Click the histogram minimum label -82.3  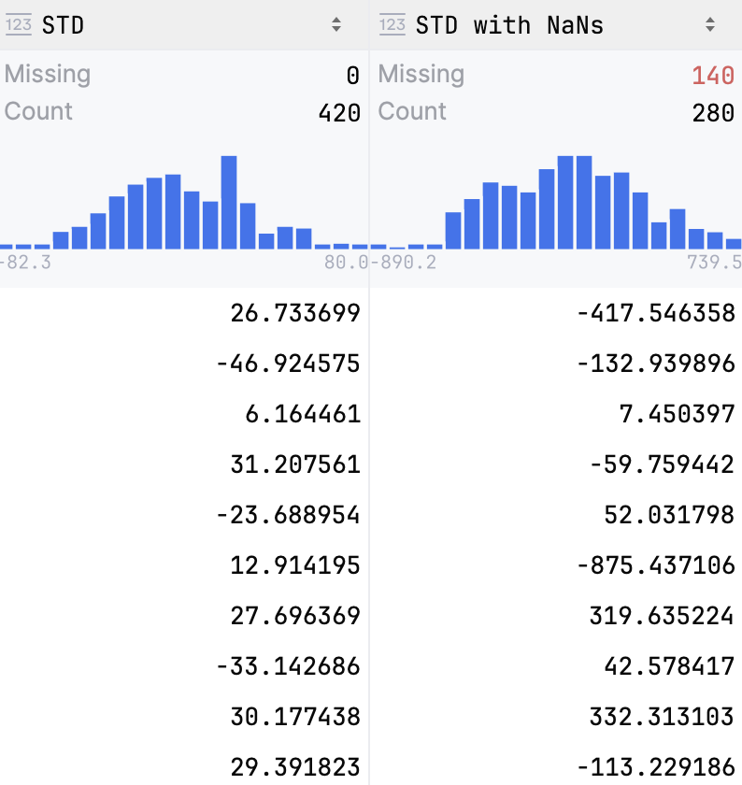[x=25, y=262]
